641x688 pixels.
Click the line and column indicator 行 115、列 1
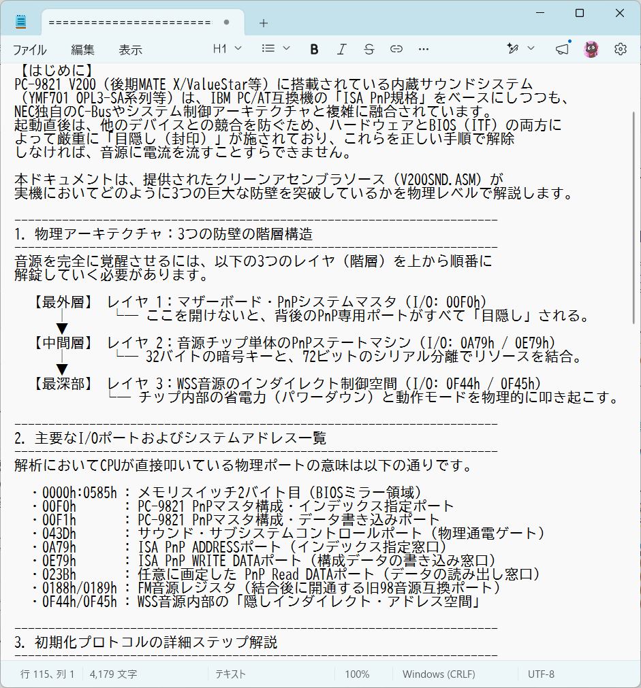48,674
